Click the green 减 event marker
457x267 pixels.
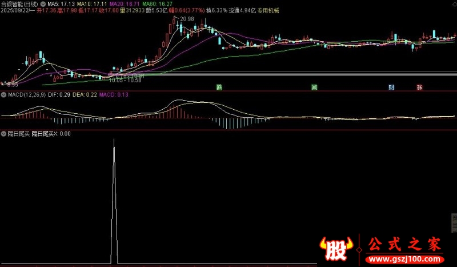pos(314,87)
